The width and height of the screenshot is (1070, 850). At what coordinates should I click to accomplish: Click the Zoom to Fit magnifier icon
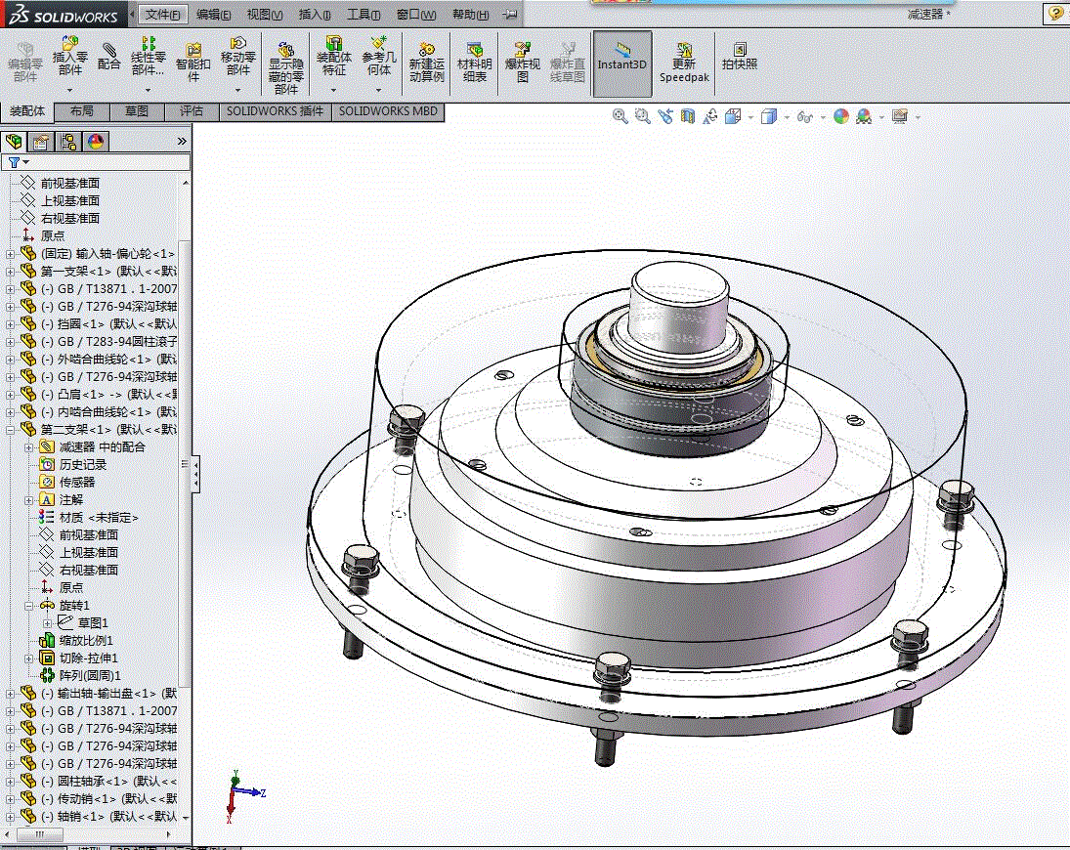click(x=620, y=116)
